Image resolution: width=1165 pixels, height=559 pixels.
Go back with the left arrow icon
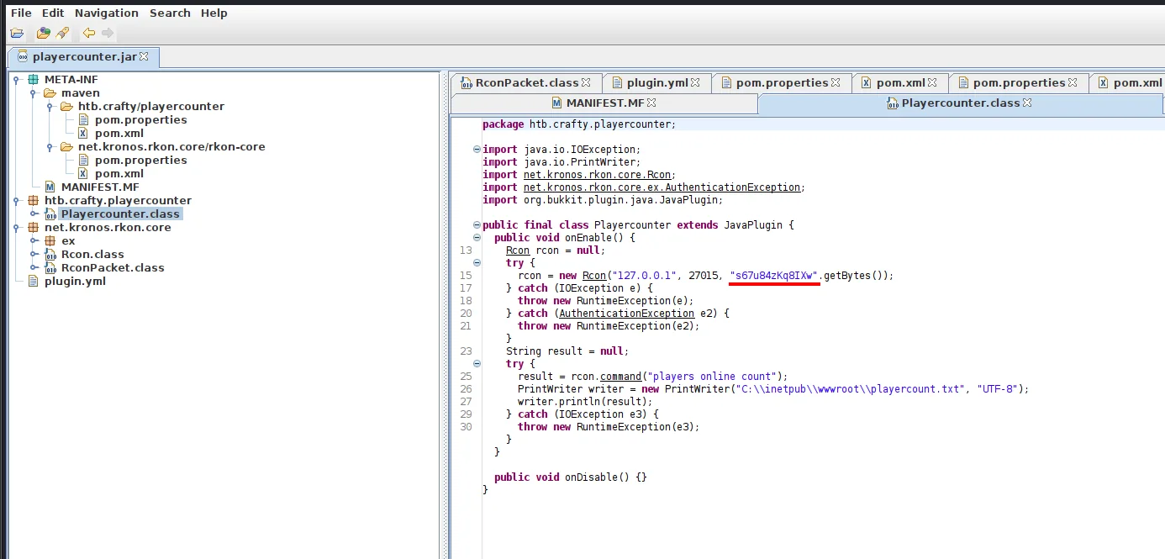pos(89,33)
